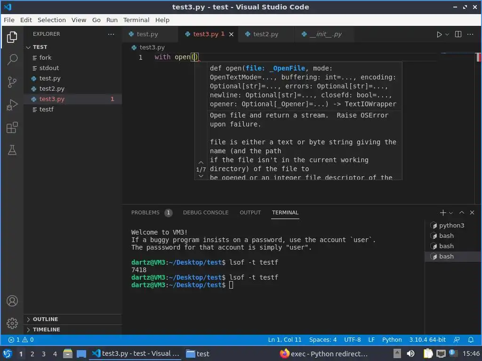
Task: Click test3.py breadcrumb above editor
Action: point(148,47)
